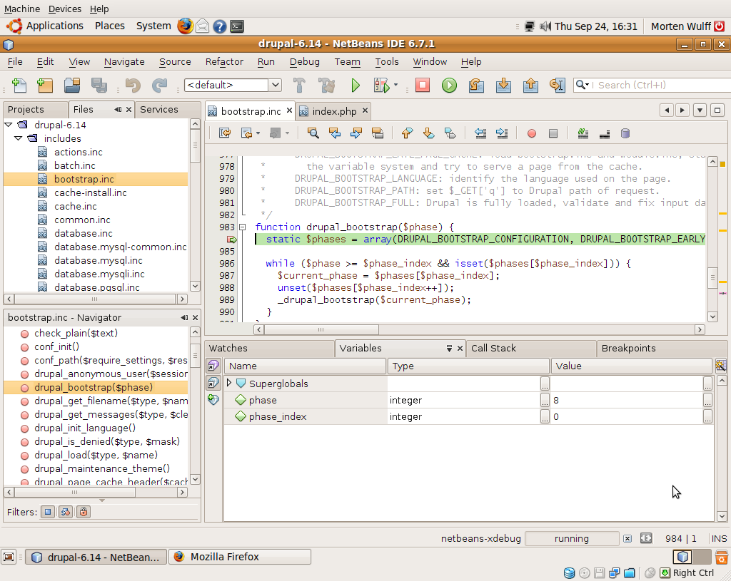This screenshot has height=581, width=731.
Task: Click Shift Line Left editor icon
Action: pos(480,133)
